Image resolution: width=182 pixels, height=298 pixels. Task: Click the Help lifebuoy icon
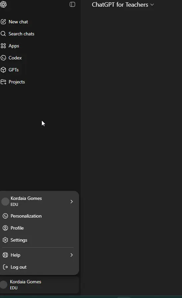5,255
